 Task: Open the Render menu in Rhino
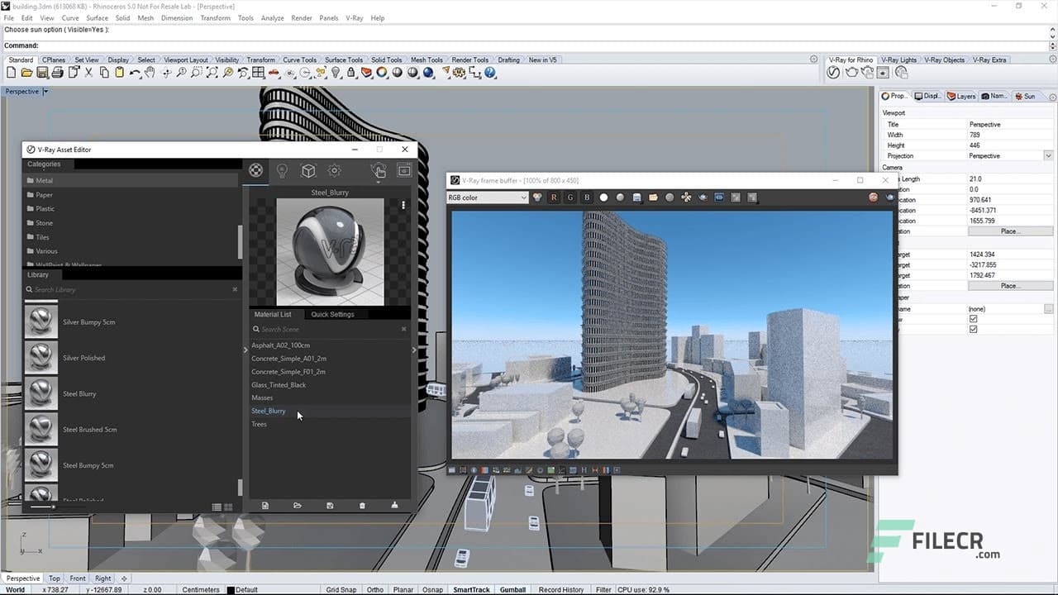click(301, 17)
